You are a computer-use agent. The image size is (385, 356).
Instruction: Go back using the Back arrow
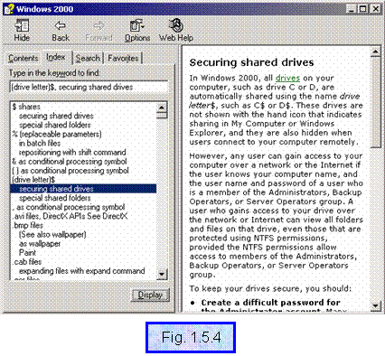tap(61, 30)
